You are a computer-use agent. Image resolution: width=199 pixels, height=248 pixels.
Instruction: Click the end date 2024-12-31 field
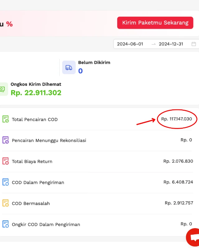(x=171, y=44)
